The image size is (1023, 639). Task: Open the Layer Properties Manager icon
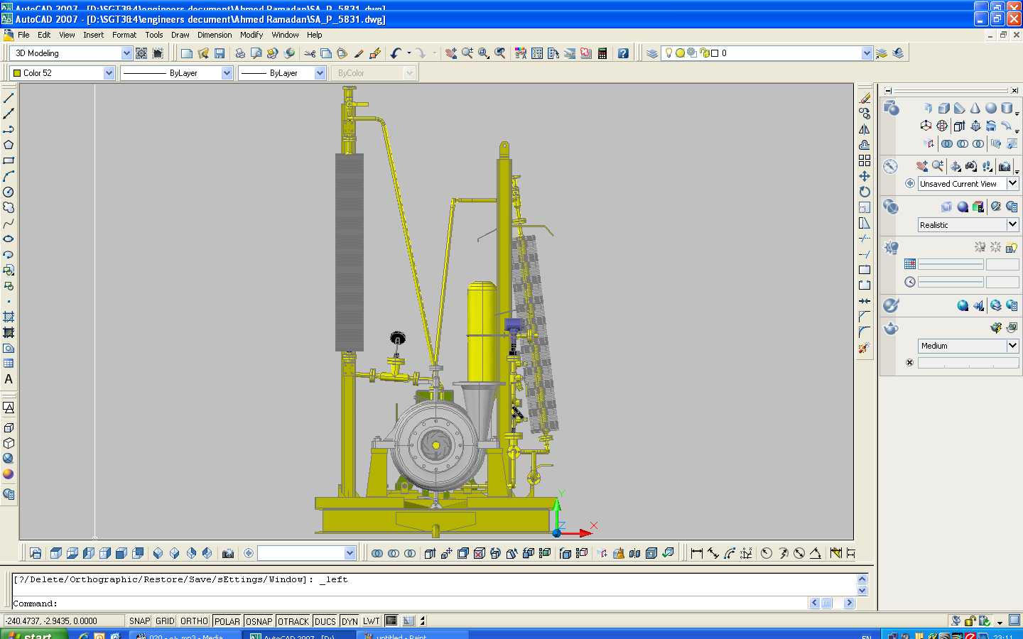pos(652,53)
